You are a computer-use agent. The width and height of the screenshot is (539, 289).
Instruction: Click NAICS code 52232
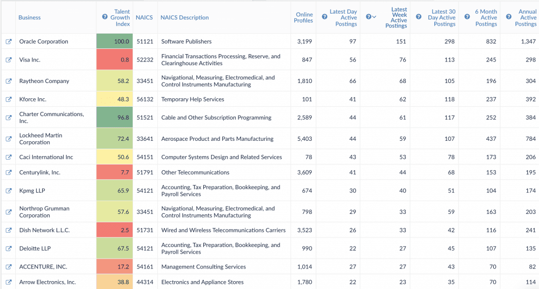click(x=145, y=60)
